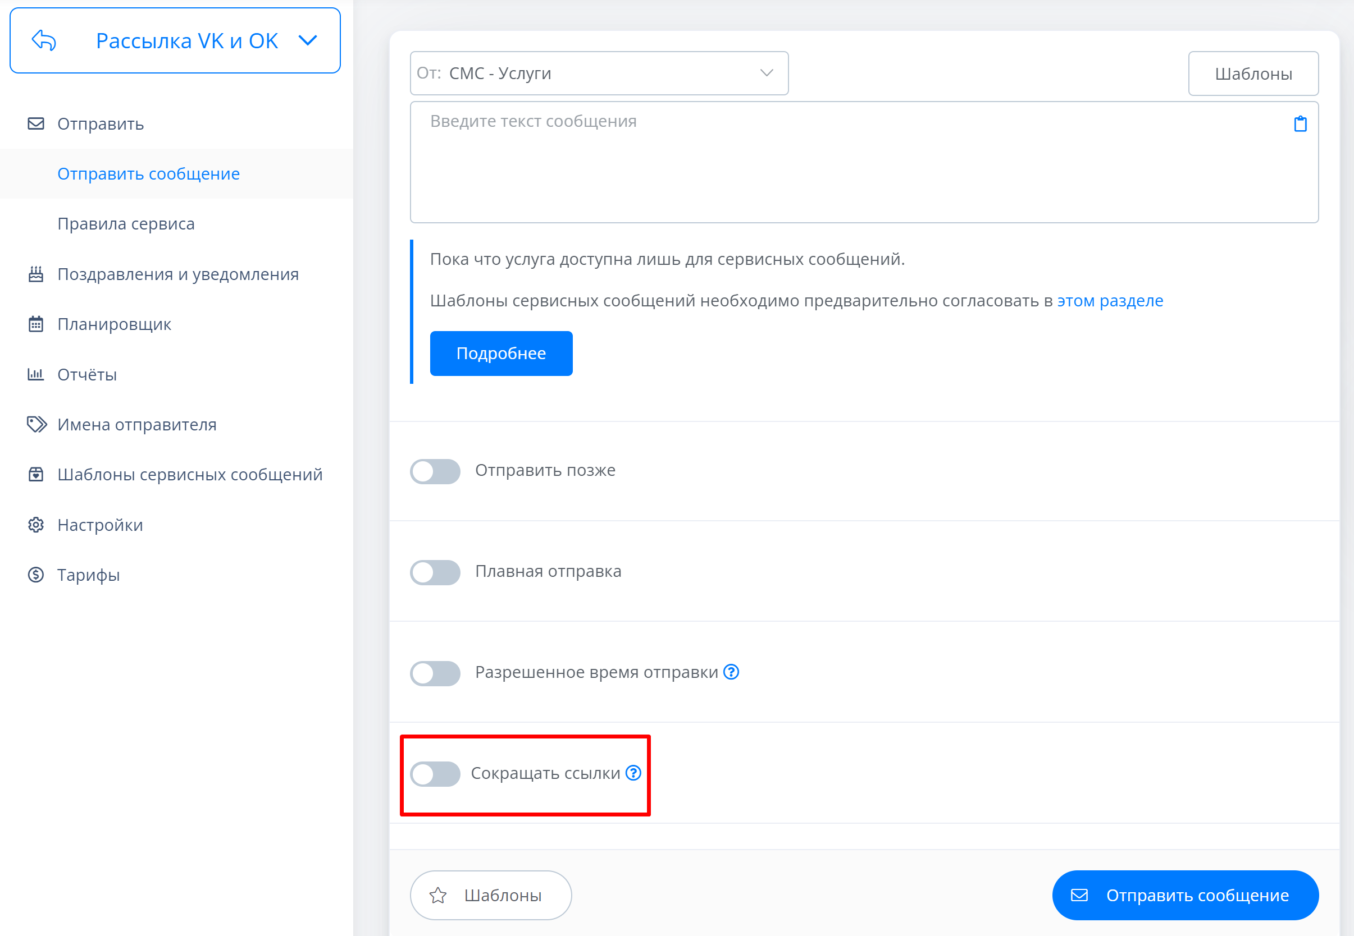1354x936 pixels.
Task: Click the clipboard paste icon in message field
Action: tap(1300, 124)
